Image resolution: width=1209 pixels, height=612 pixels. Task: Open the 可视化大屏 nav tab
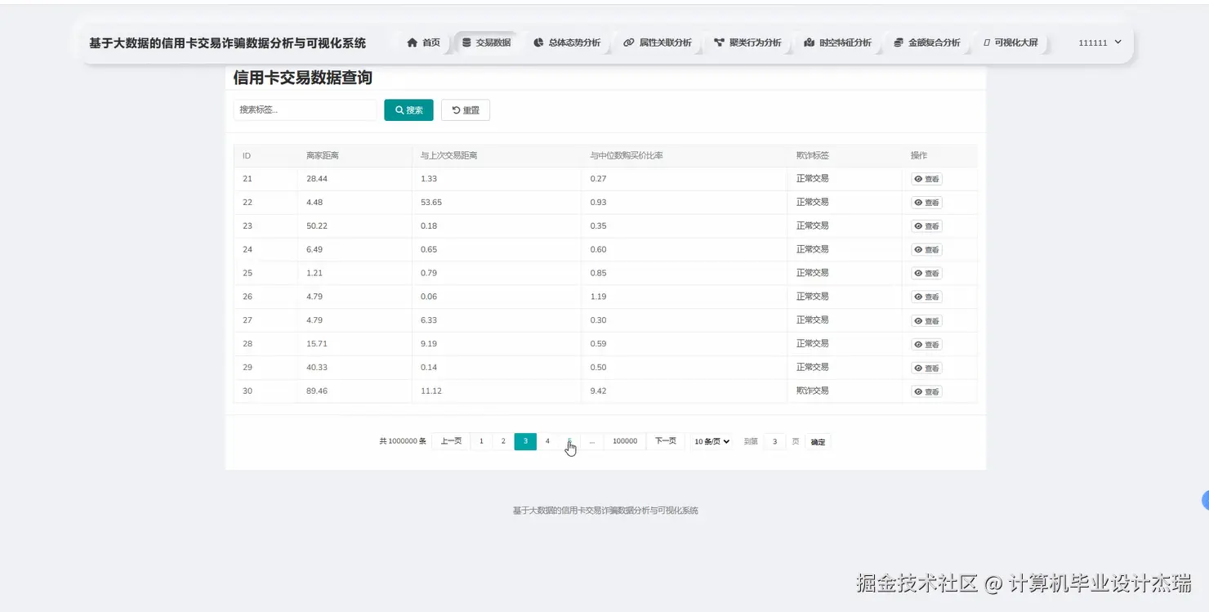[1010, 42]
